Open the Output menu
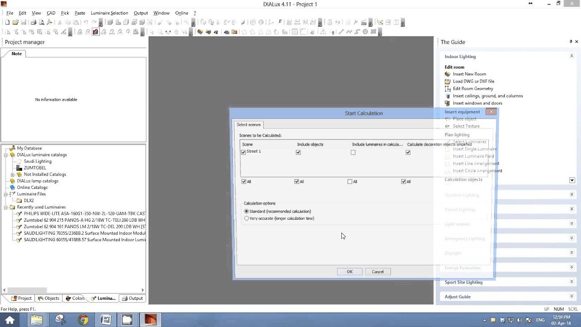This screenshot has width=581, height=327. pos(141,13)
